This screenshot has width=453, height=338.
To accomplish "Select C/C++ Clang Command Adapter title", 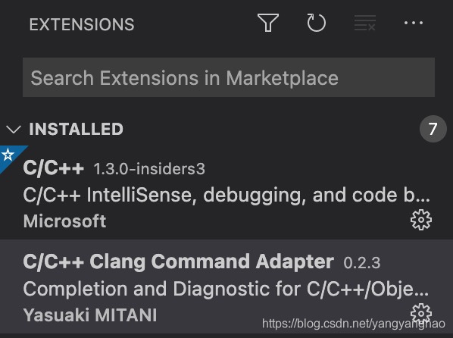I will (178, 261).
